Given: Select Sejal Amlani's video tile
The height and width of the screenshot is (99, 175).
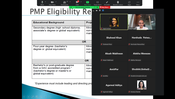Looking at the screenshot, I should (x=114, y=22).
